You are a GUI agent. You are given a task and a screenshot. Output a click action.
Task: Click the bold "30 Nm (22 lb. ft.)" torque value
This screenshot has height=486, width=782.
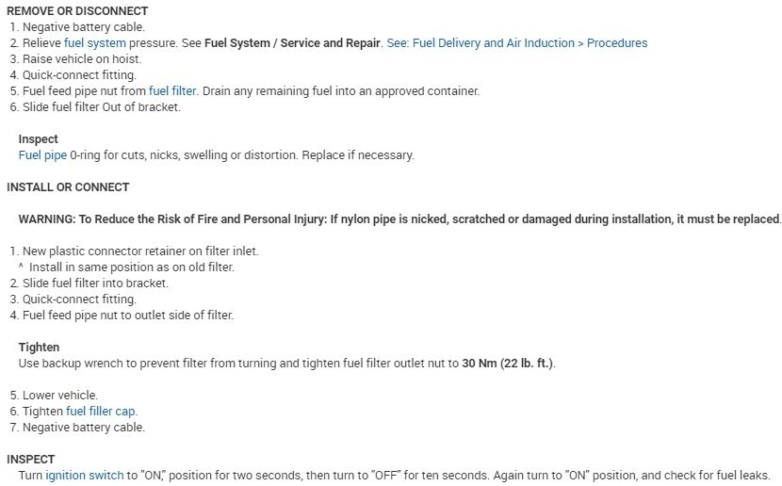[x=507, y=364]
